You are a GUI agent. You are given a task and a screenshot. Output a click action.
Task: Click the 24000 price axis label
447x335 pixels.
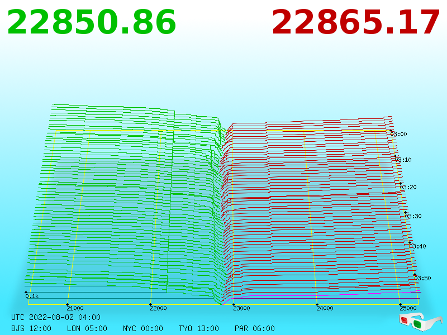[325, 308]
